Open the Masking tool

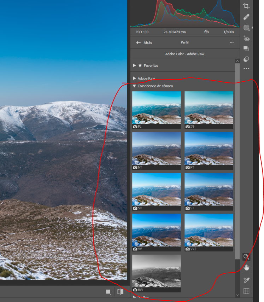point(246,28)
